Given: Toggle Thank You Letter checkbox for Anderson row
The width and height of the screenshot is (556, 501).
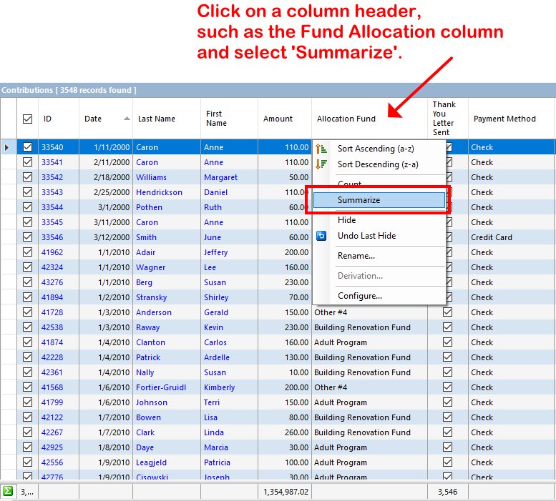Looking at the screenshot, I should tap(448, 312).
